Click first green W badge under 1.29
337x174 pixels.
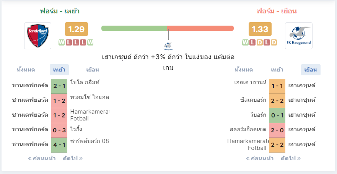[62, 42]
